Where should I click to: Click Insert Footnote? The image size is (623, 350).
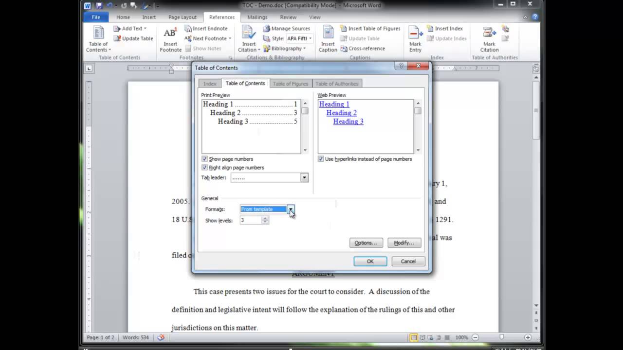pos(170,39)
